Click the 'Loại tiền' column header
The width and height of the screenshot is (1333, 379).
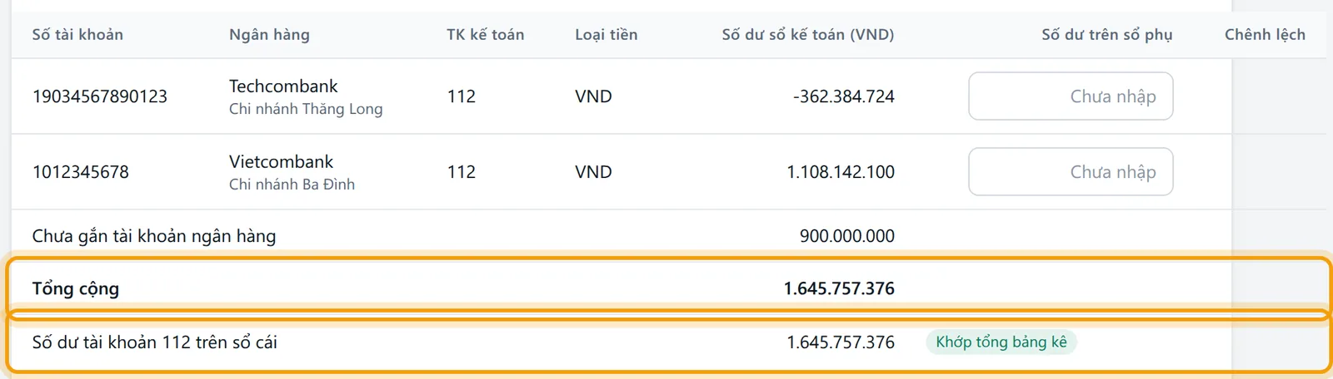tap(606, 35)
